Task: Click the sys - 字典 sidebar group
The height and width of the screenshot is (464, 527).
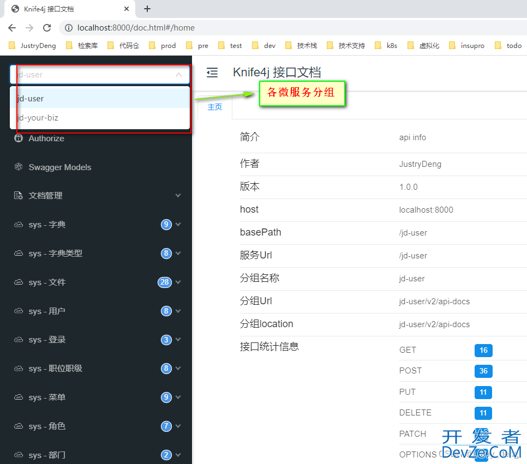Action: point(96,225)
